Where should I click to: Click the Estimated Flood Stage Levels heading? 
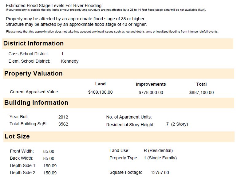point(54,6)
